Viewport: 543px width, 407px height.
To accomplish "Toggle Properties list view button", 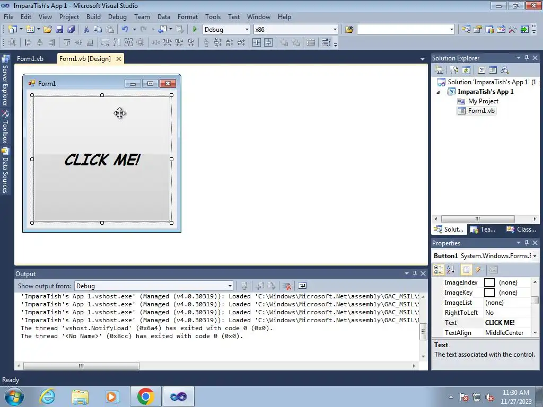I will (x=466, y=270).
